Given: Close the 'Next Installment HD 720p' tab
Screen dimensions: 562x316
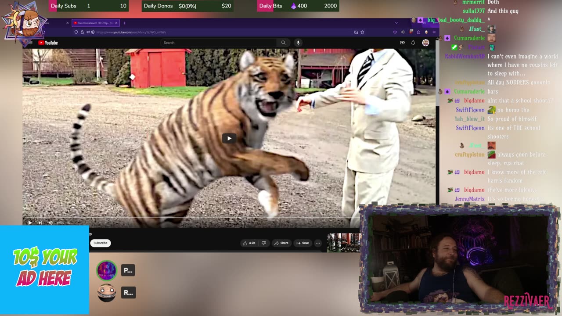Looking at the screenshot, I should tap(116, 23).
